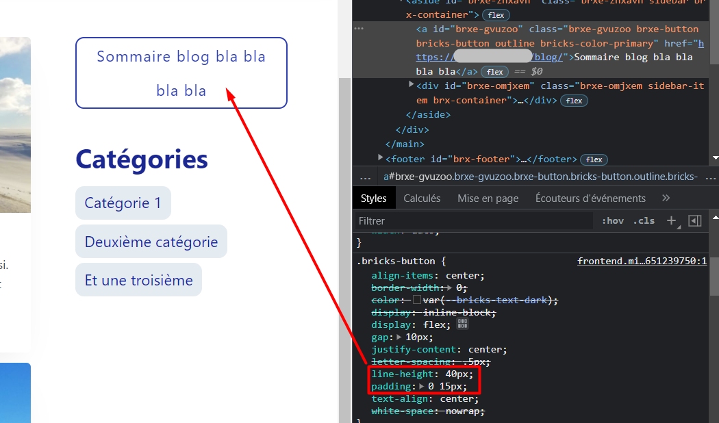Image resolution: width=719 pixels, height=423 pixels.
Task: Click the up arrow of the Styles pane scrollbar
Action: 716,217
